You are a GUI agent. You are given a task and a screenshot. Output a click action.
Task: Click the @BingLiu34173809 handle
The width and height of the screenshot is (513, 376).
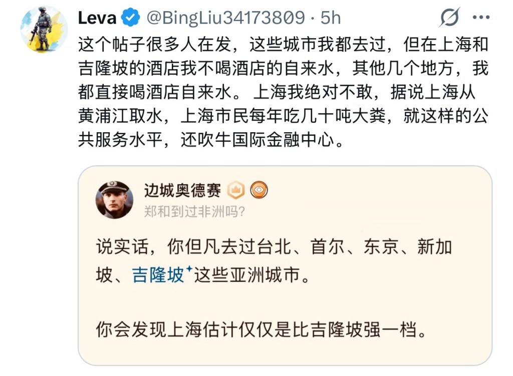point(225,18)
